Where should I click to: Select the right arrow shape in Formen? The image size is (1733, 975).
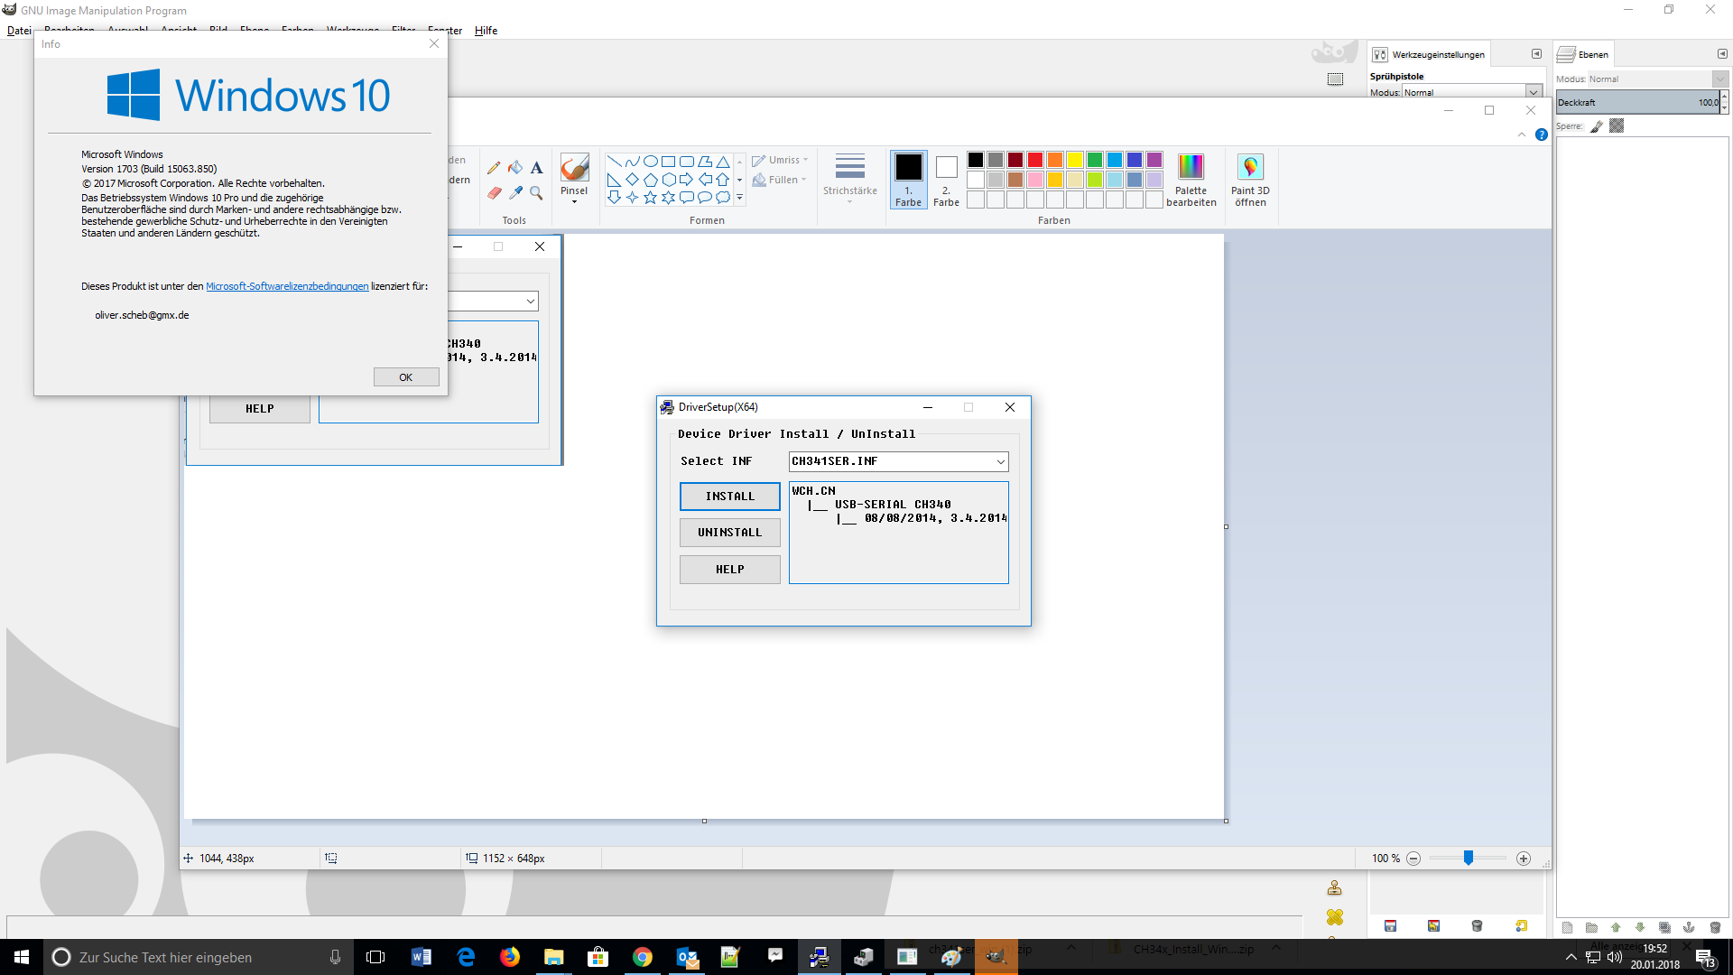pyautogui.click(x=686, y=180)
